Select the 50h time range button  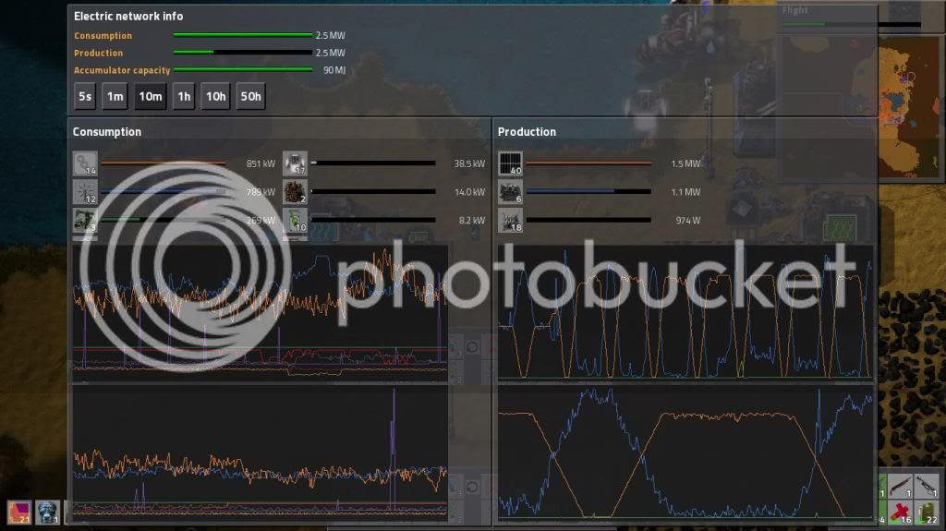pos(250,97)
